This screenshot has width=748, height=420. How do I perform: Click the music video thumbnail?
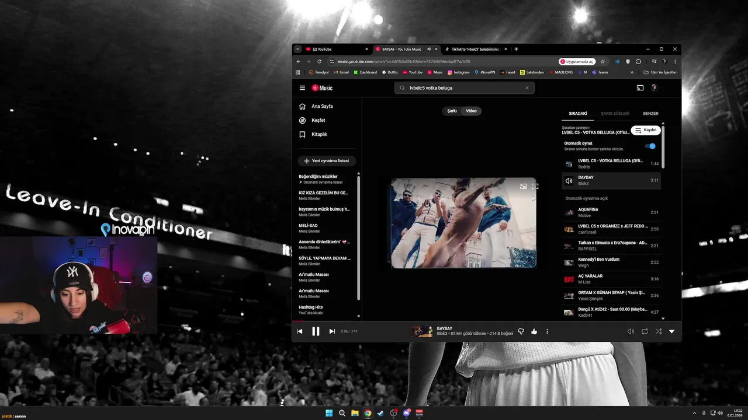click(x=463, y=223)
